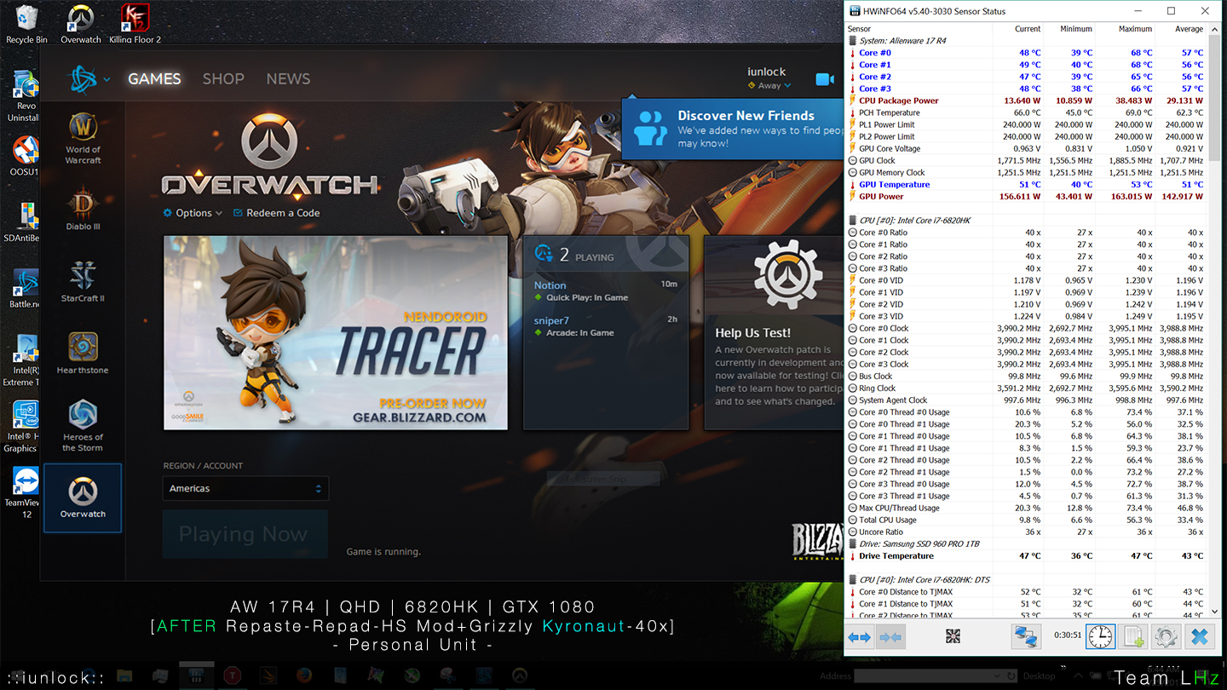
Task: Select StarCraft II in the Battle.net sidebar
Action: click(83, 281)
